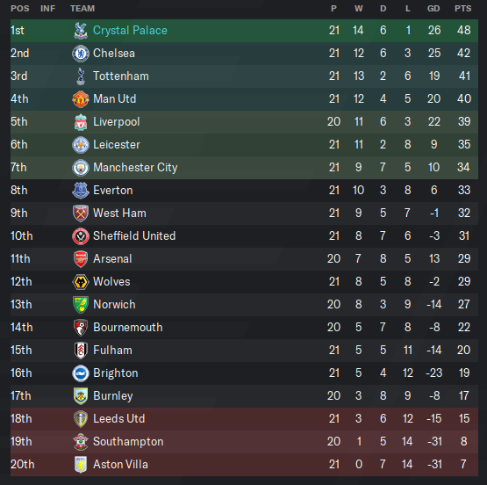Select the Southampton club badge

[x=81, y=441]
